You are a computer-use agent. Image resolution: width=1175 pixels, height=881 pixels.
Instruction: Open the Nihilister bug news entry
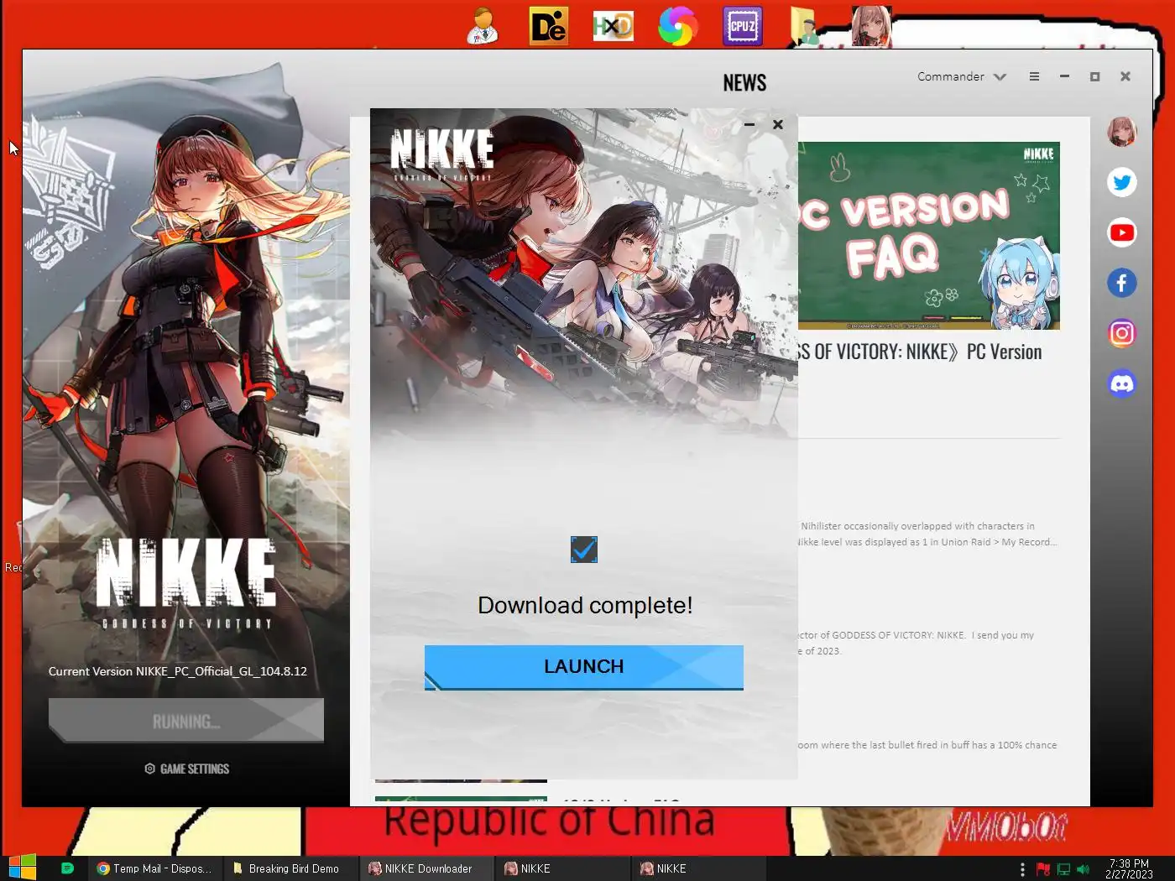coord(927,534)
